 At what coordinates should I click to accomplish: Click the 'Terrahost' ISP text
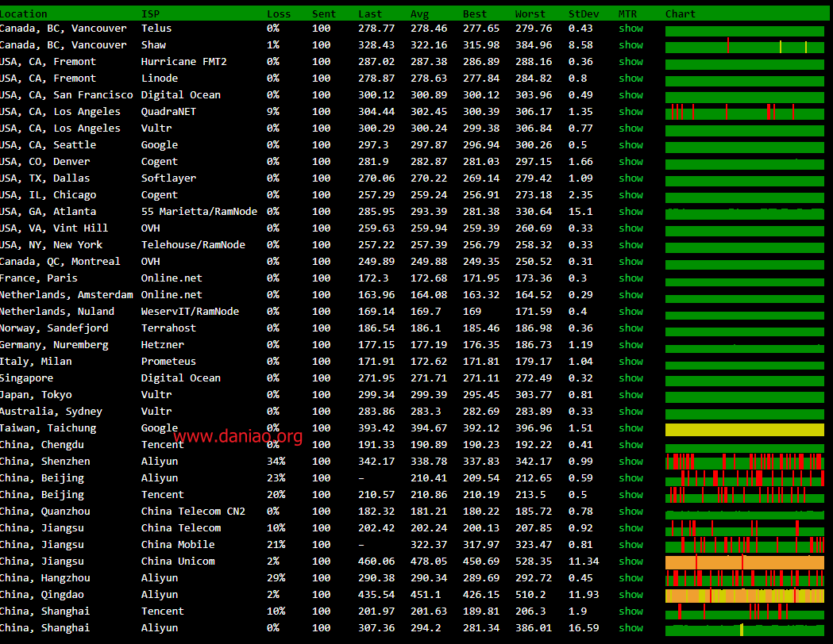coord(168,328)
